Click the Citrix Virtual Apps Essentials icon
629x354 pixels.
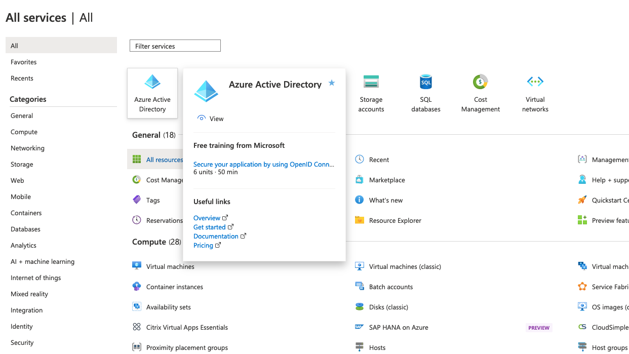(137, 327)
